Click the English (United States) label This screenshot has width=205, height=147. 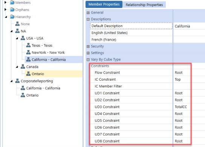(x=109, y=33)
